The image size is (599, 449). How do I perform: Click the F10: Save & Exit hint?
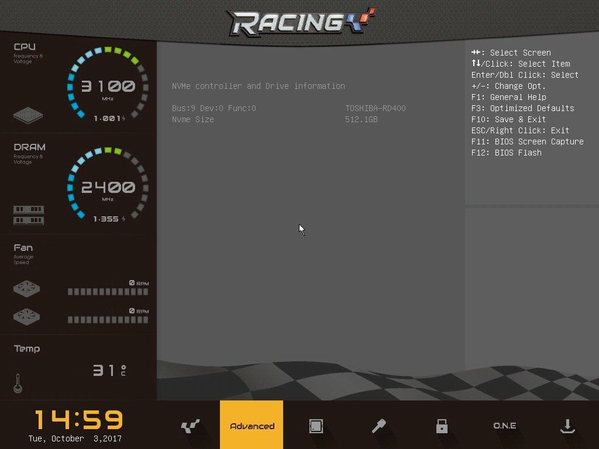(508, 119)
